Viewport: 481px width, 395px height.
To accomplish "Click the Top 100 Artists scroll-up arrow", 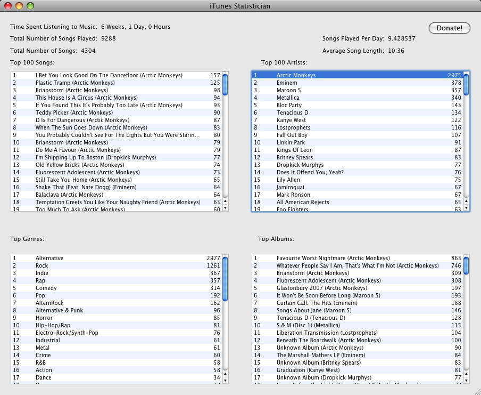I will click(x=466, y=201).
